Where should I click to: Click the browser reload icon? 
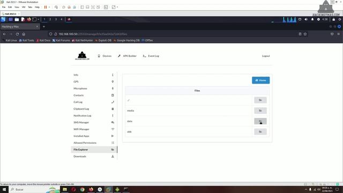click(x=17, y=34)
